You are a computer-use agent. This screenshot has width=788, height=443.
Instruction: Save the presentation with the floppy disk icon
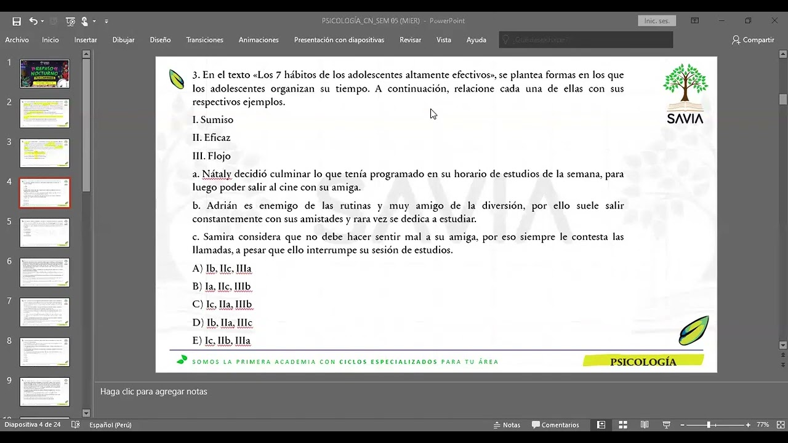pos(17,21)
